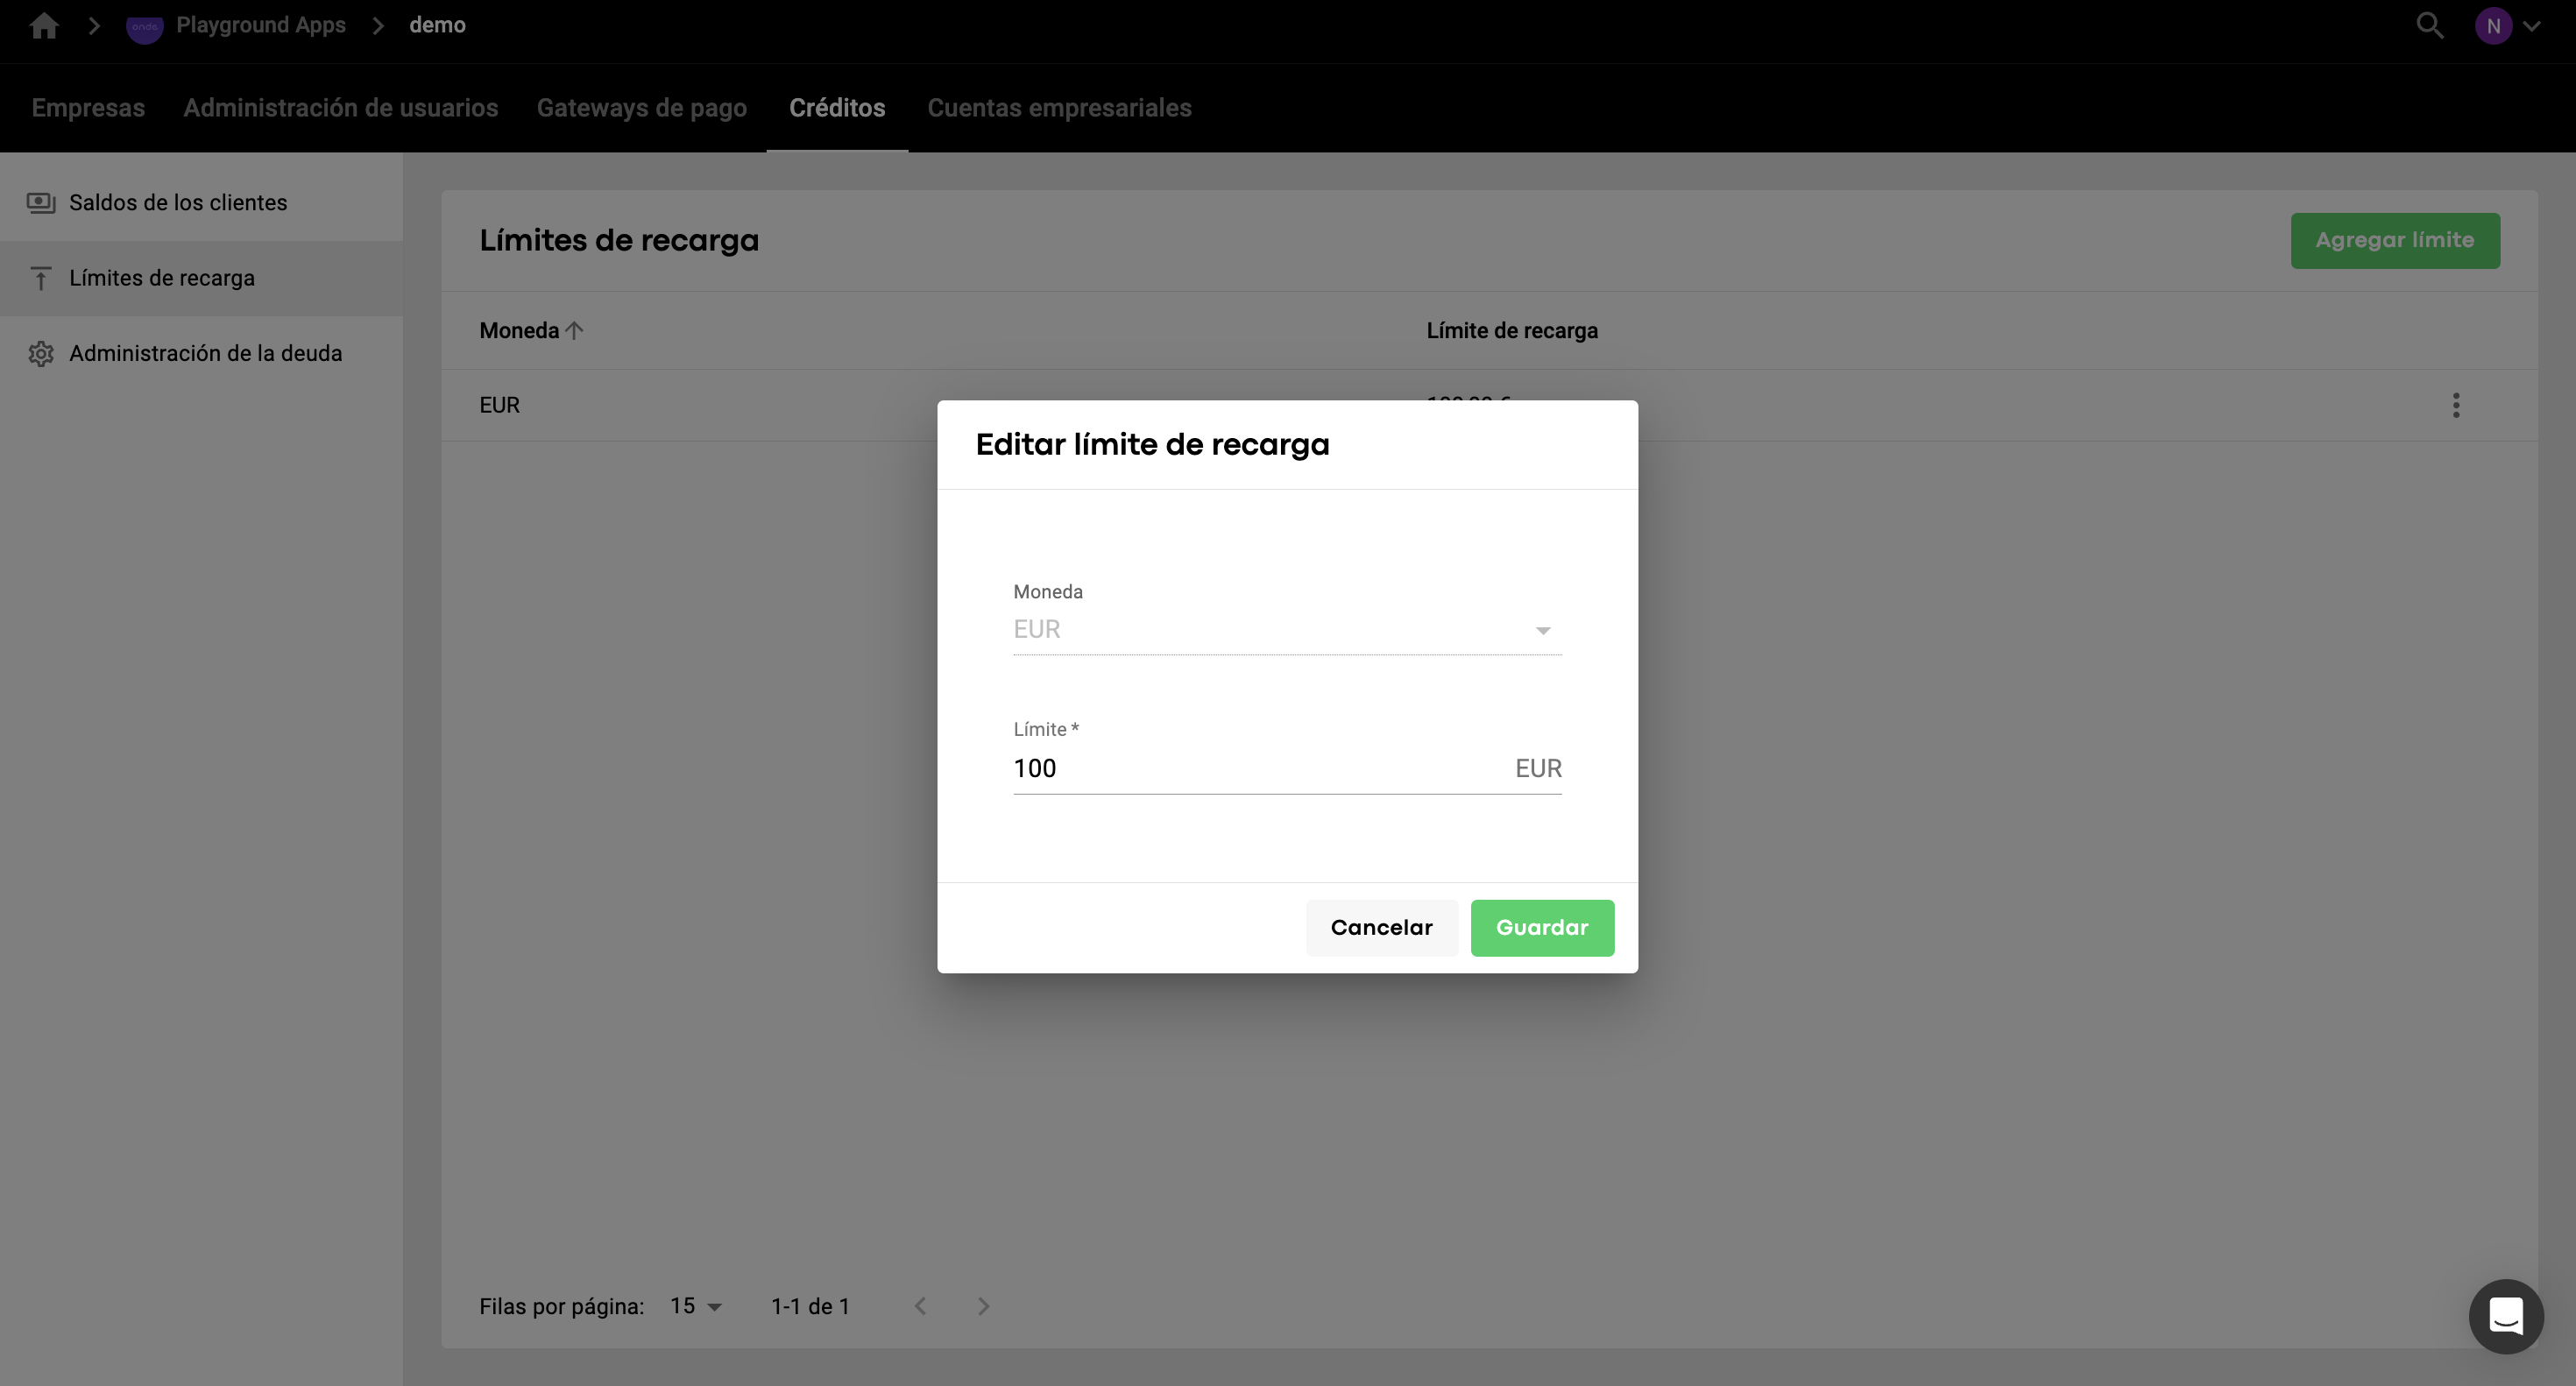Image resolution: width=2576 pixels, height=1386 pixels.
Task: Go to next page arrow
Action: click(983, 1306)
